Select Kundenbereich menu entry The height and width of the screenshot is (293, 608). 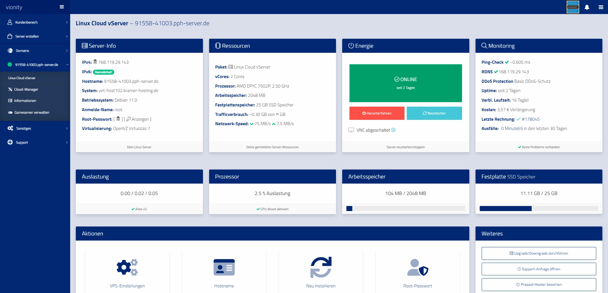(35, 22)
